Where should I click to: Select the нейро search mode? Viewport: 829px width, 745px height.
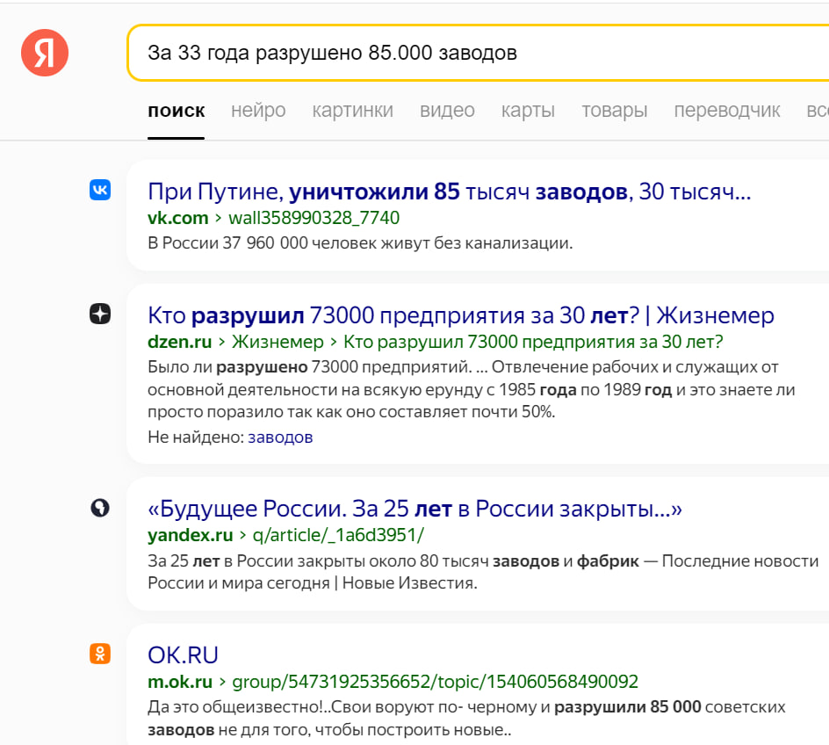tap(257, 111)
